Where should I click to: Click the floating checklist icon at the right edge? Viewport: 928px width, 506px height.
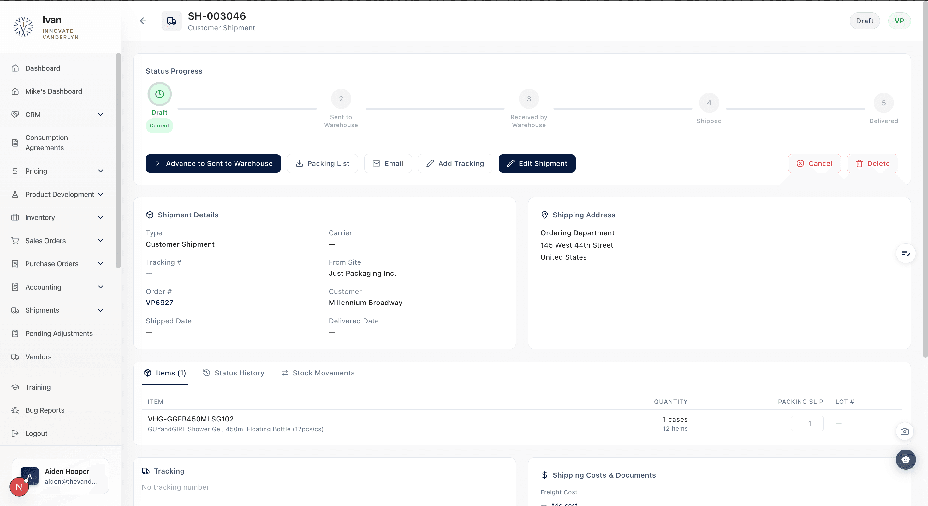pyautogui.click(x=906, y=254)
